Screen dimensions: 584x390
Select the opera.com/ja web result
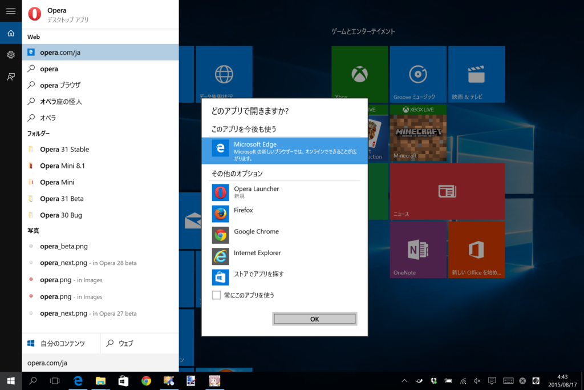[x=100, y=52]
